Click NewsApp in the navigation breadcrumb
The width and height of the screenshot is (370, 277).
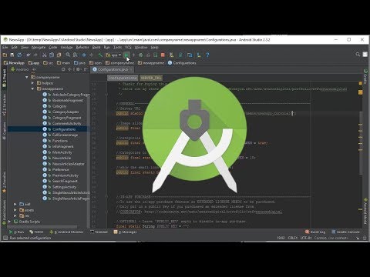pos(14,63)
